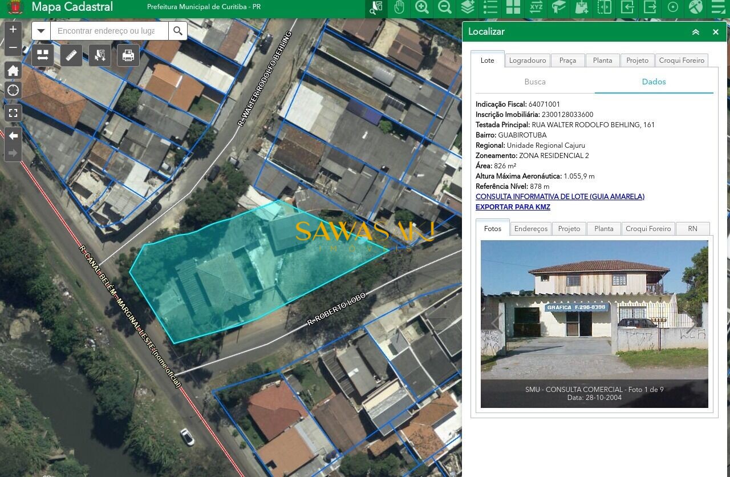730x477 pixels.
Task: Zoom in with the plus button
Action: click(13, 29)
